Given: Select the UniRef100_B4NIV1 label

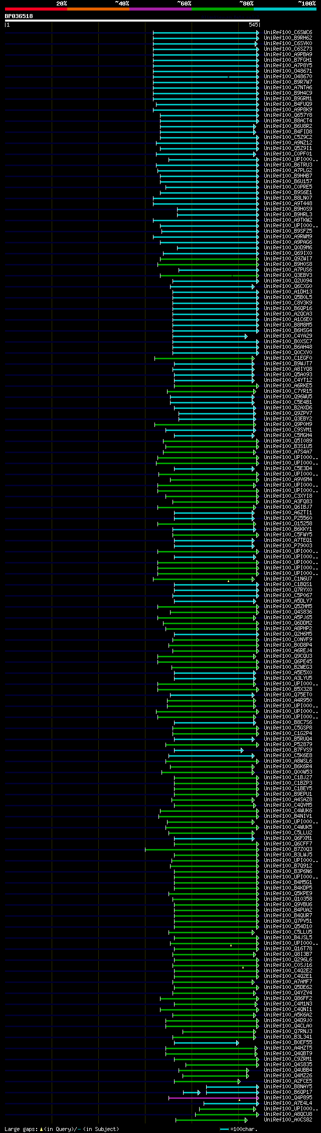Looking at the screenshot, I should (x=288, y=816).
